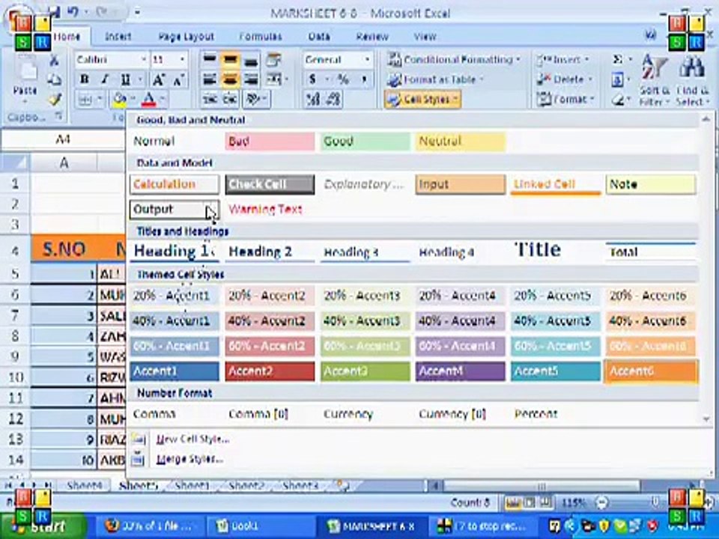Click the Top Align icon
Viewport: 719px width, 539px height.
(x=210, y=60)
